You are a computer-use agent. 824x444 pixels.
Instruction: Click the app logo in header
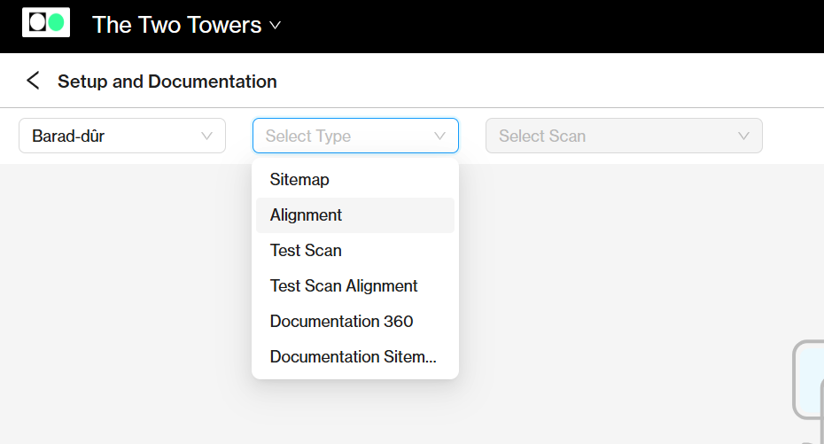46,22
